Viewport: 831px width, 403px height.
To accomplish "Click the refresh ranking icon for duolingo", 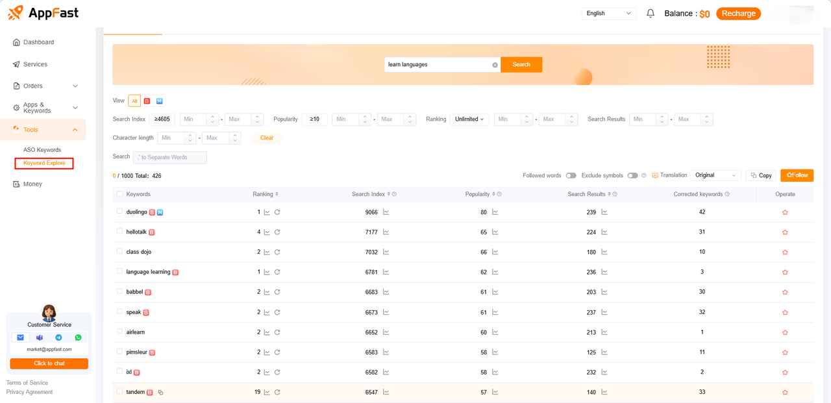I will pos(277,212).
